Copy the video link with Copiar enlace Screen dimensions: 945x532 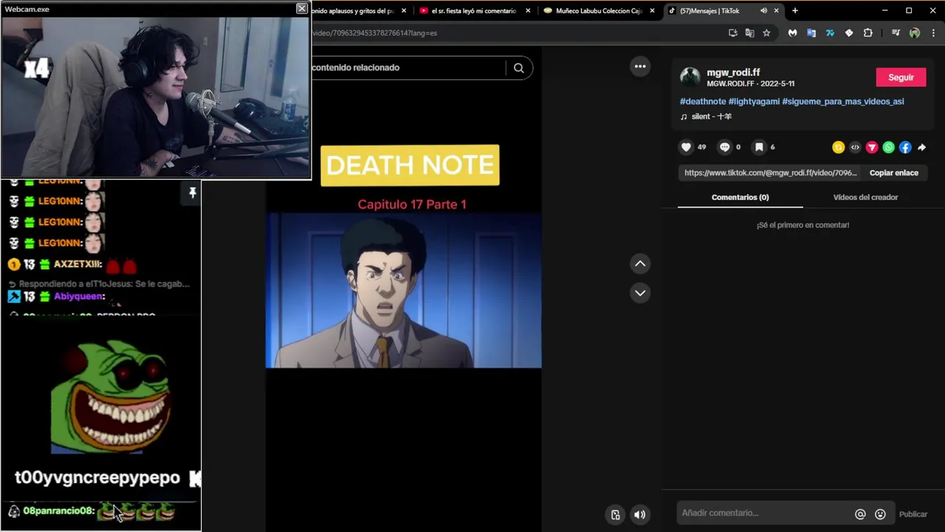(893, 173)
